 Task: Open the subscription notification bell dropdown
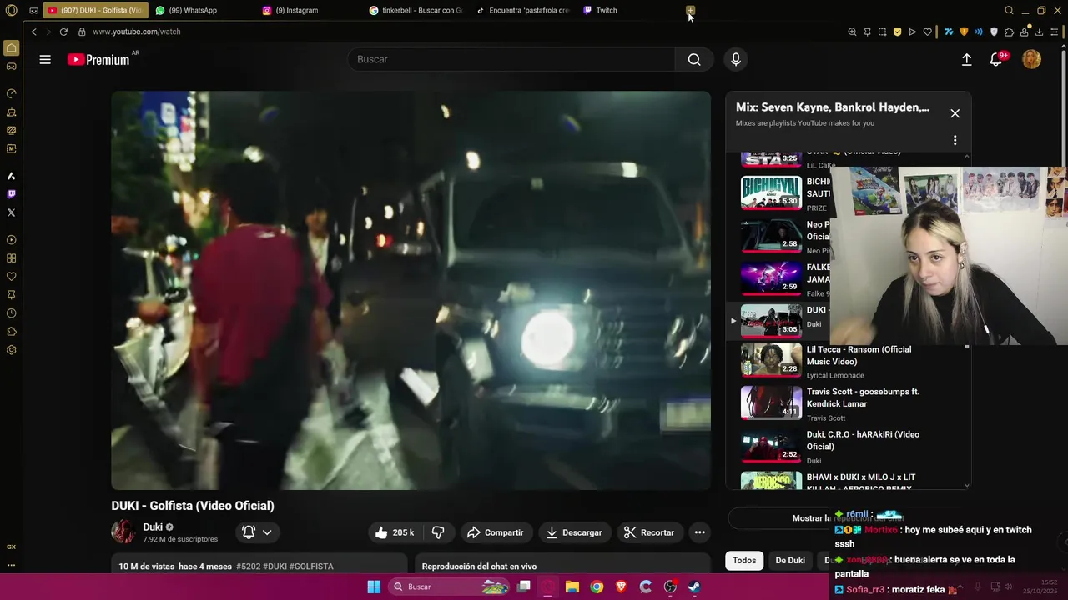[256, 532]
